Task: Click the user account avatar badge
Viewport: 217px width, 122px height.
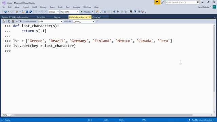Action: pyautogui.click(x=214, y=7)
